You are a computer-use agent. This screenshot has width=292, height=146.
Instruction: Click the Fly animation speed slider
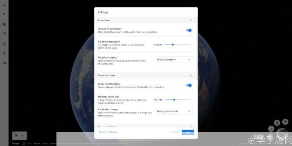pos(178,45)
